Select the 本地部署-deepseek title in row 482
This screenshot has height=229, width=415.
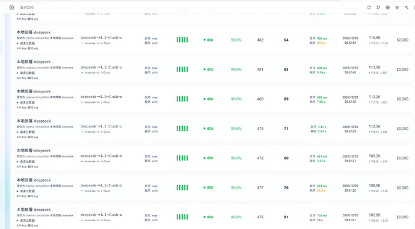[34, 32]
